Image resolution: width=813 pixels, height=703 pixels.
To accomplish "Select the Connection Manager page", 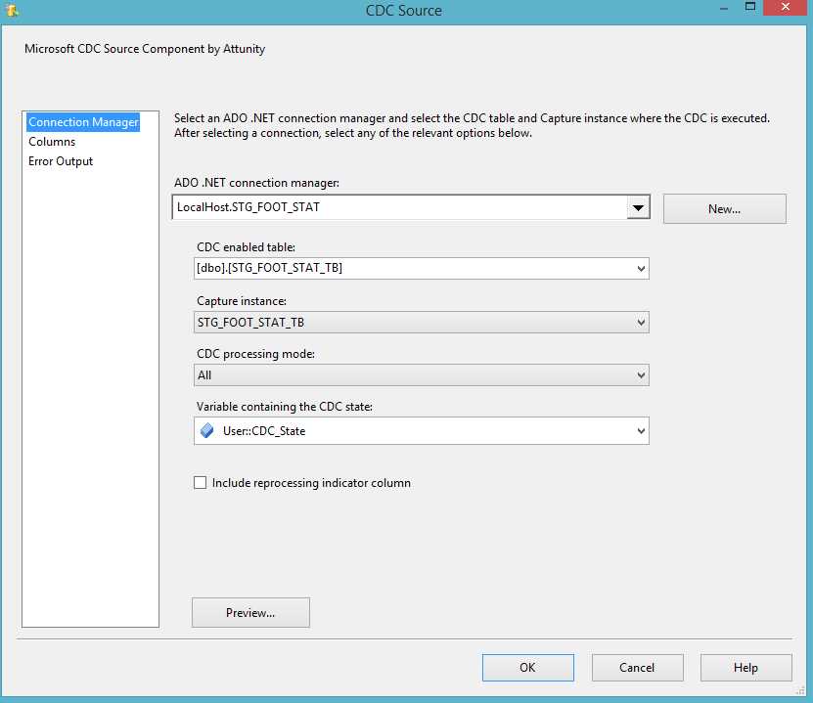I will pos(83,121).
